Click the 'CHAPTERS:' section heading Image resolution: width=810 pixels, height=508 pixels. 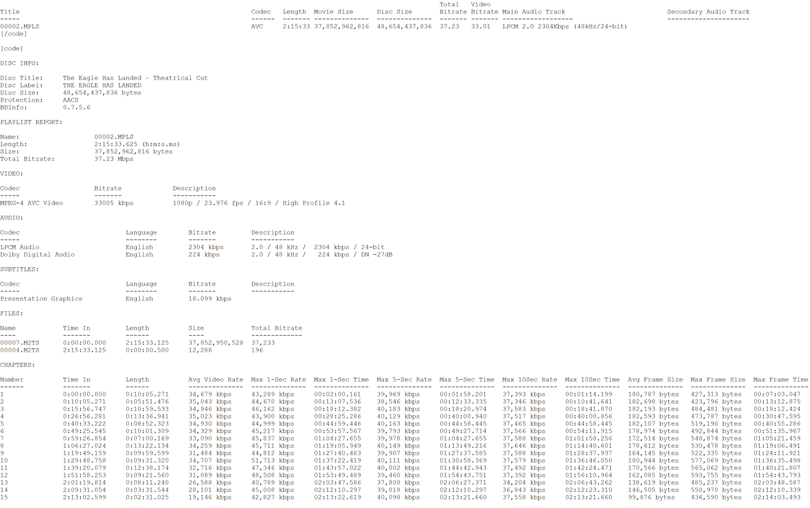pyautogui.click(x=18, y=365)
